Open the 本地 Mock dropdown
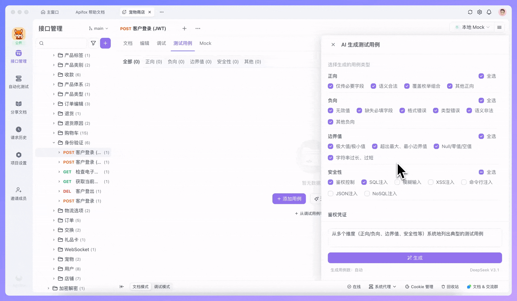This screenshot has height=301, width=517. point(472,27)
